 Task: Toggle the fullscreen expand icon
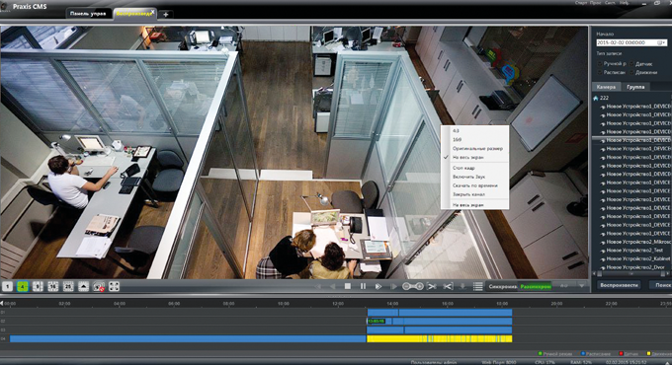114,286
